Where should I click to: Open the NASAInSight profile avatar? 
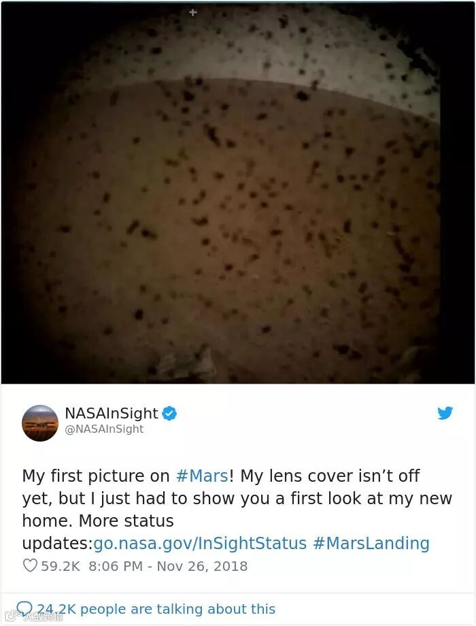(x=40, y=423)
